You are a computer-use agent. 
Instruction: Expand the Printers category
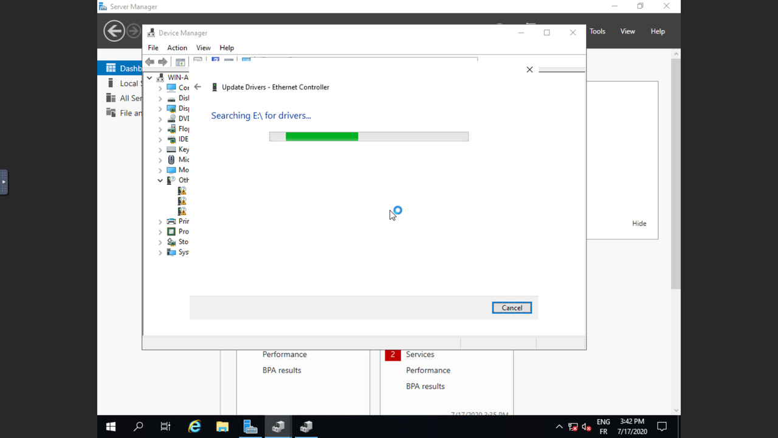(160, 222)
